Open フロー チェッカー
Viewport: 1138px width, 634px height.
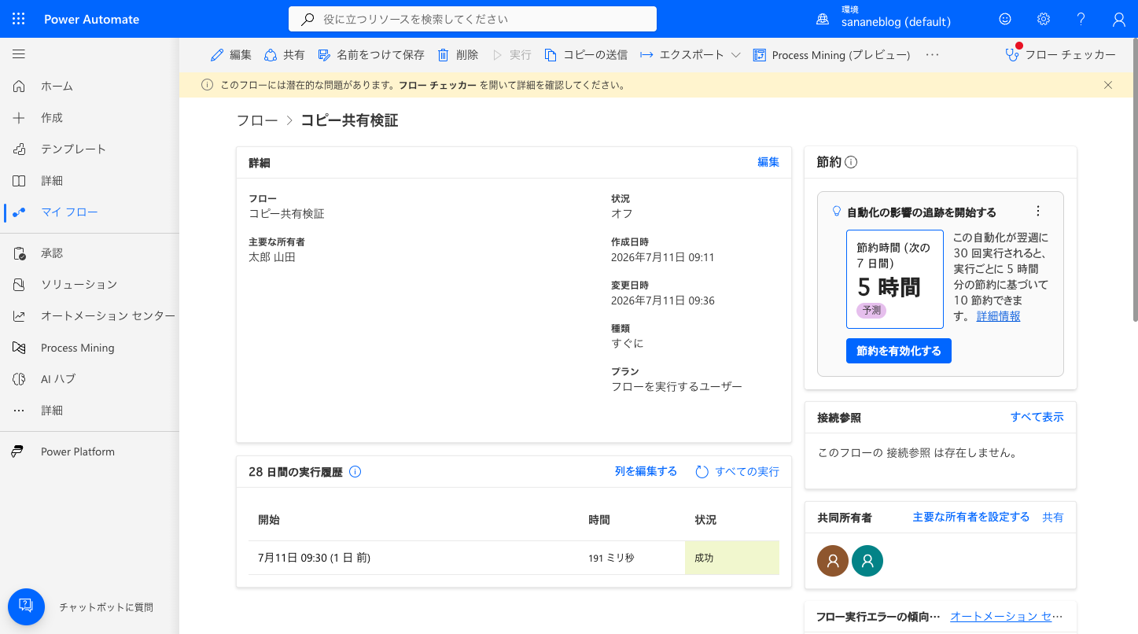[1060, 55]
